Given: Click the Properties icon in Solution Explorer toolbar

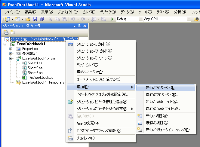Looking at the screenshot, I should (6, 32).
